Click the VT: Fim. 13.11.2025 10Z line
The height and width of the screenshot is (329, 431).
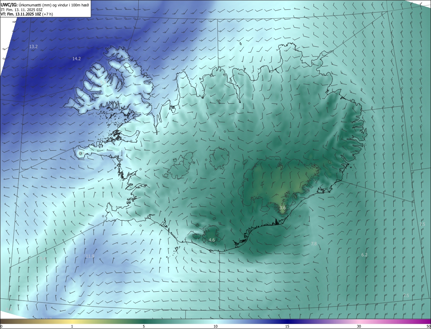click(x=27, y=14)
